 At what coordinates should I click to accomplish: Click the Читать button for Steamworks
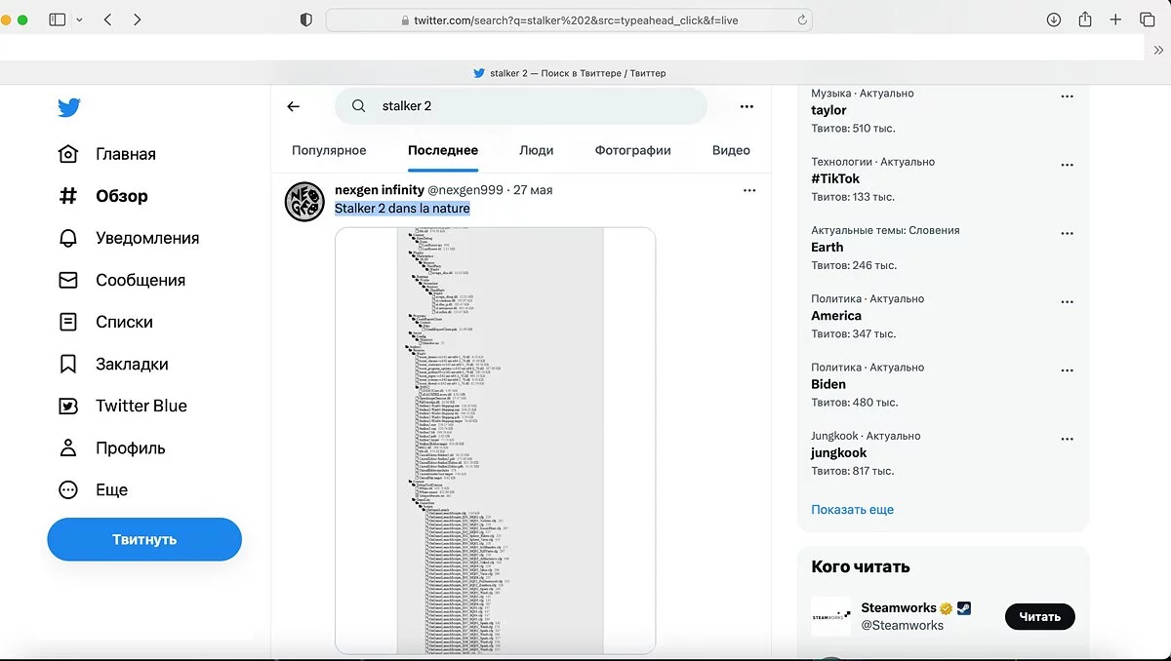pos(1040,616)
